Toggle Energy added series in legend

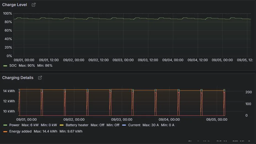pos(20,131)
